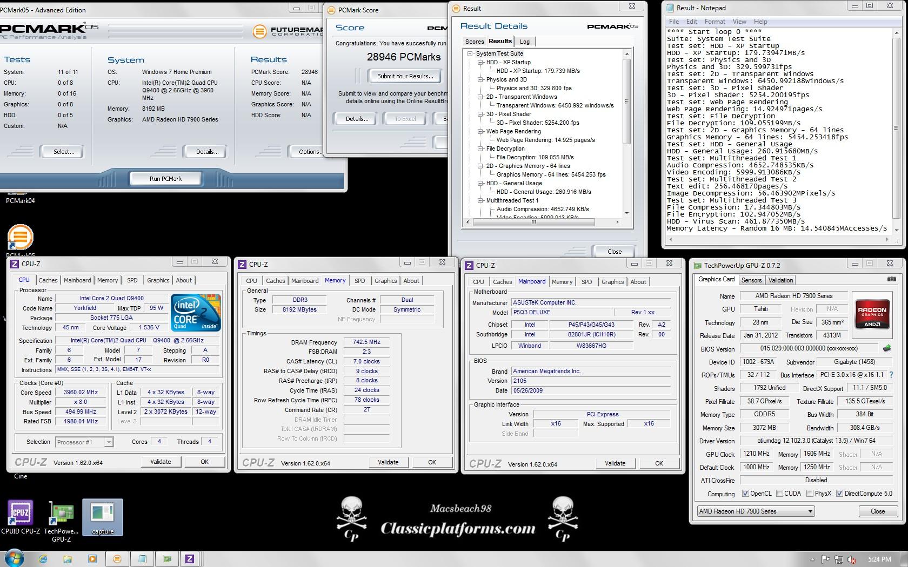Switch to Scores tab in Result Details
Screen dimensions: 908x567
tap(475, 42)
